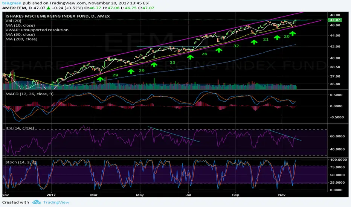Click the 38.50 price axis label
The width and height of the screenshot is (351, 207).
335,67
